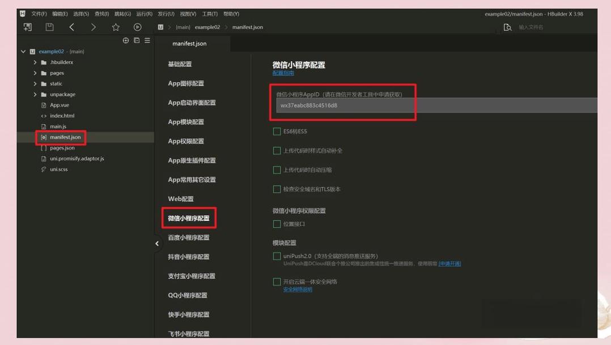Toggle 检查安全域名和TLS版本 checkbox
The height and width of the screenshot is (345, 611).
click(x=277, y=189)
